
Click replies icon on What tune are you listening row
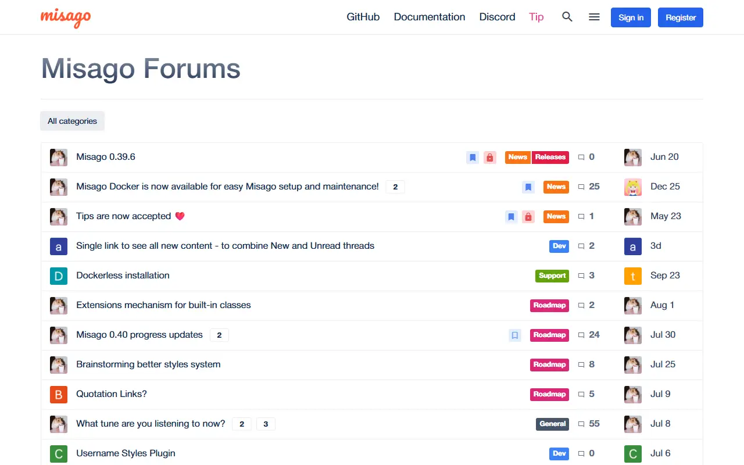click(581, 424)
